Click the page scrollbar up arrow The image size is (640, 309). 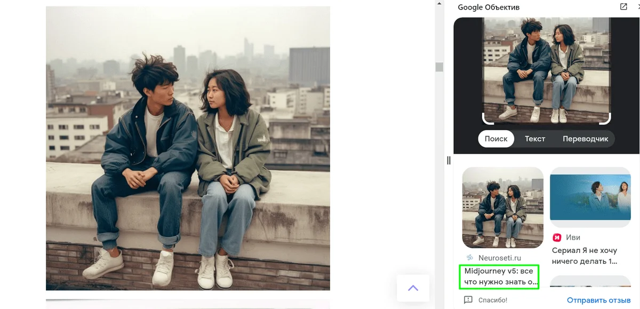coord(439,3)
